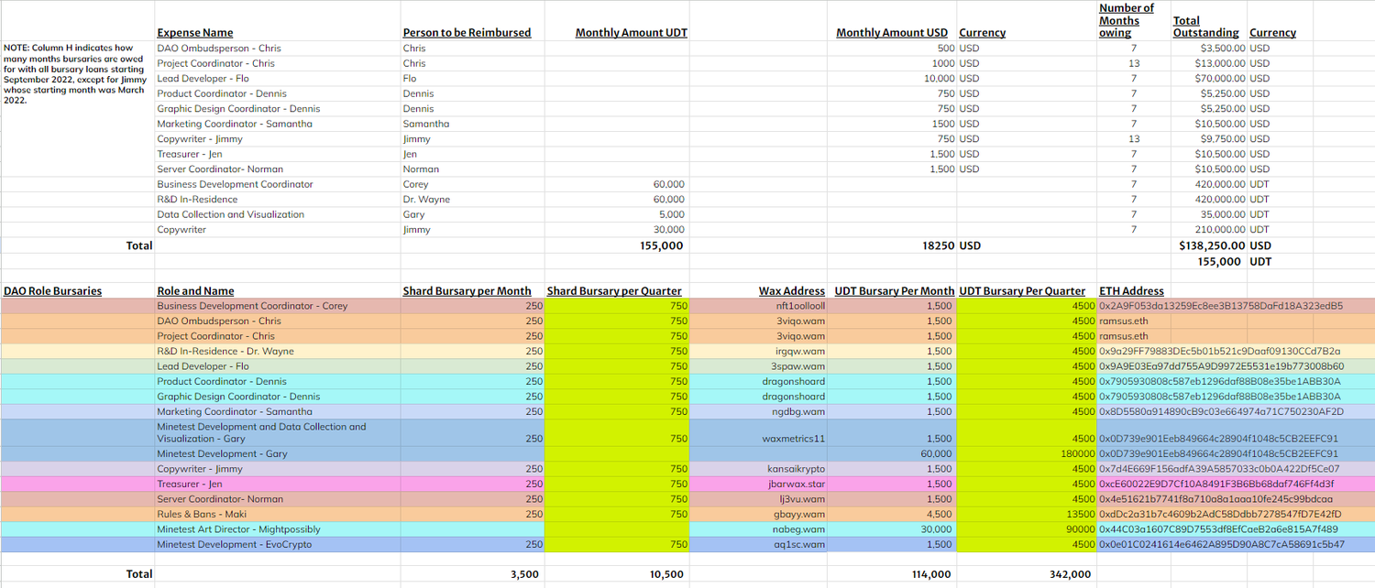Select the "DAO Role Bursaries" heading cell

pyautogui.click(x=52, y=291)
